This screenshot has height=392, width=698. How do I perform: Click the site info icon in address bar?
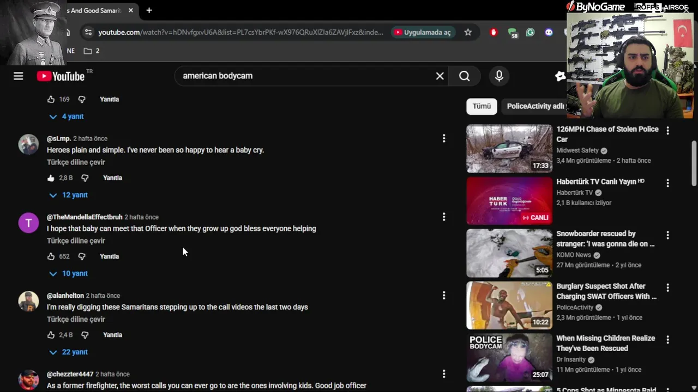(88, 33)
